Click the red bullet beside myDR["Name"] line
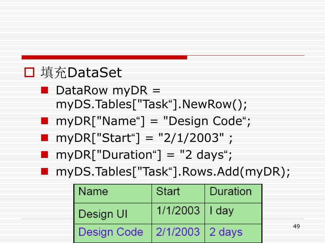This screenshot has height=243, width=325. point(44,121)
